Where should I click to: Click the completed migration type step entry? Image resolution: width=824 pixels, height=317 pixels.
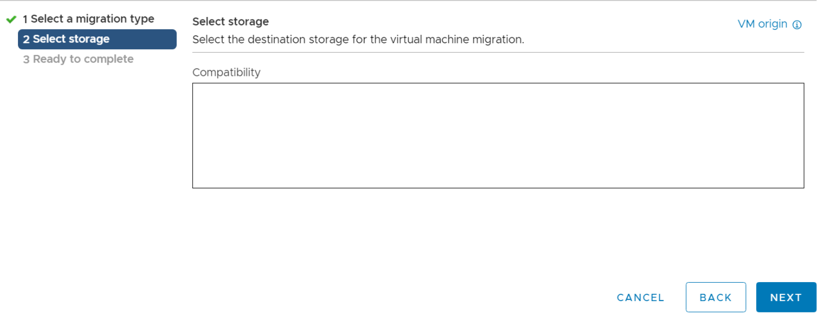87,18
